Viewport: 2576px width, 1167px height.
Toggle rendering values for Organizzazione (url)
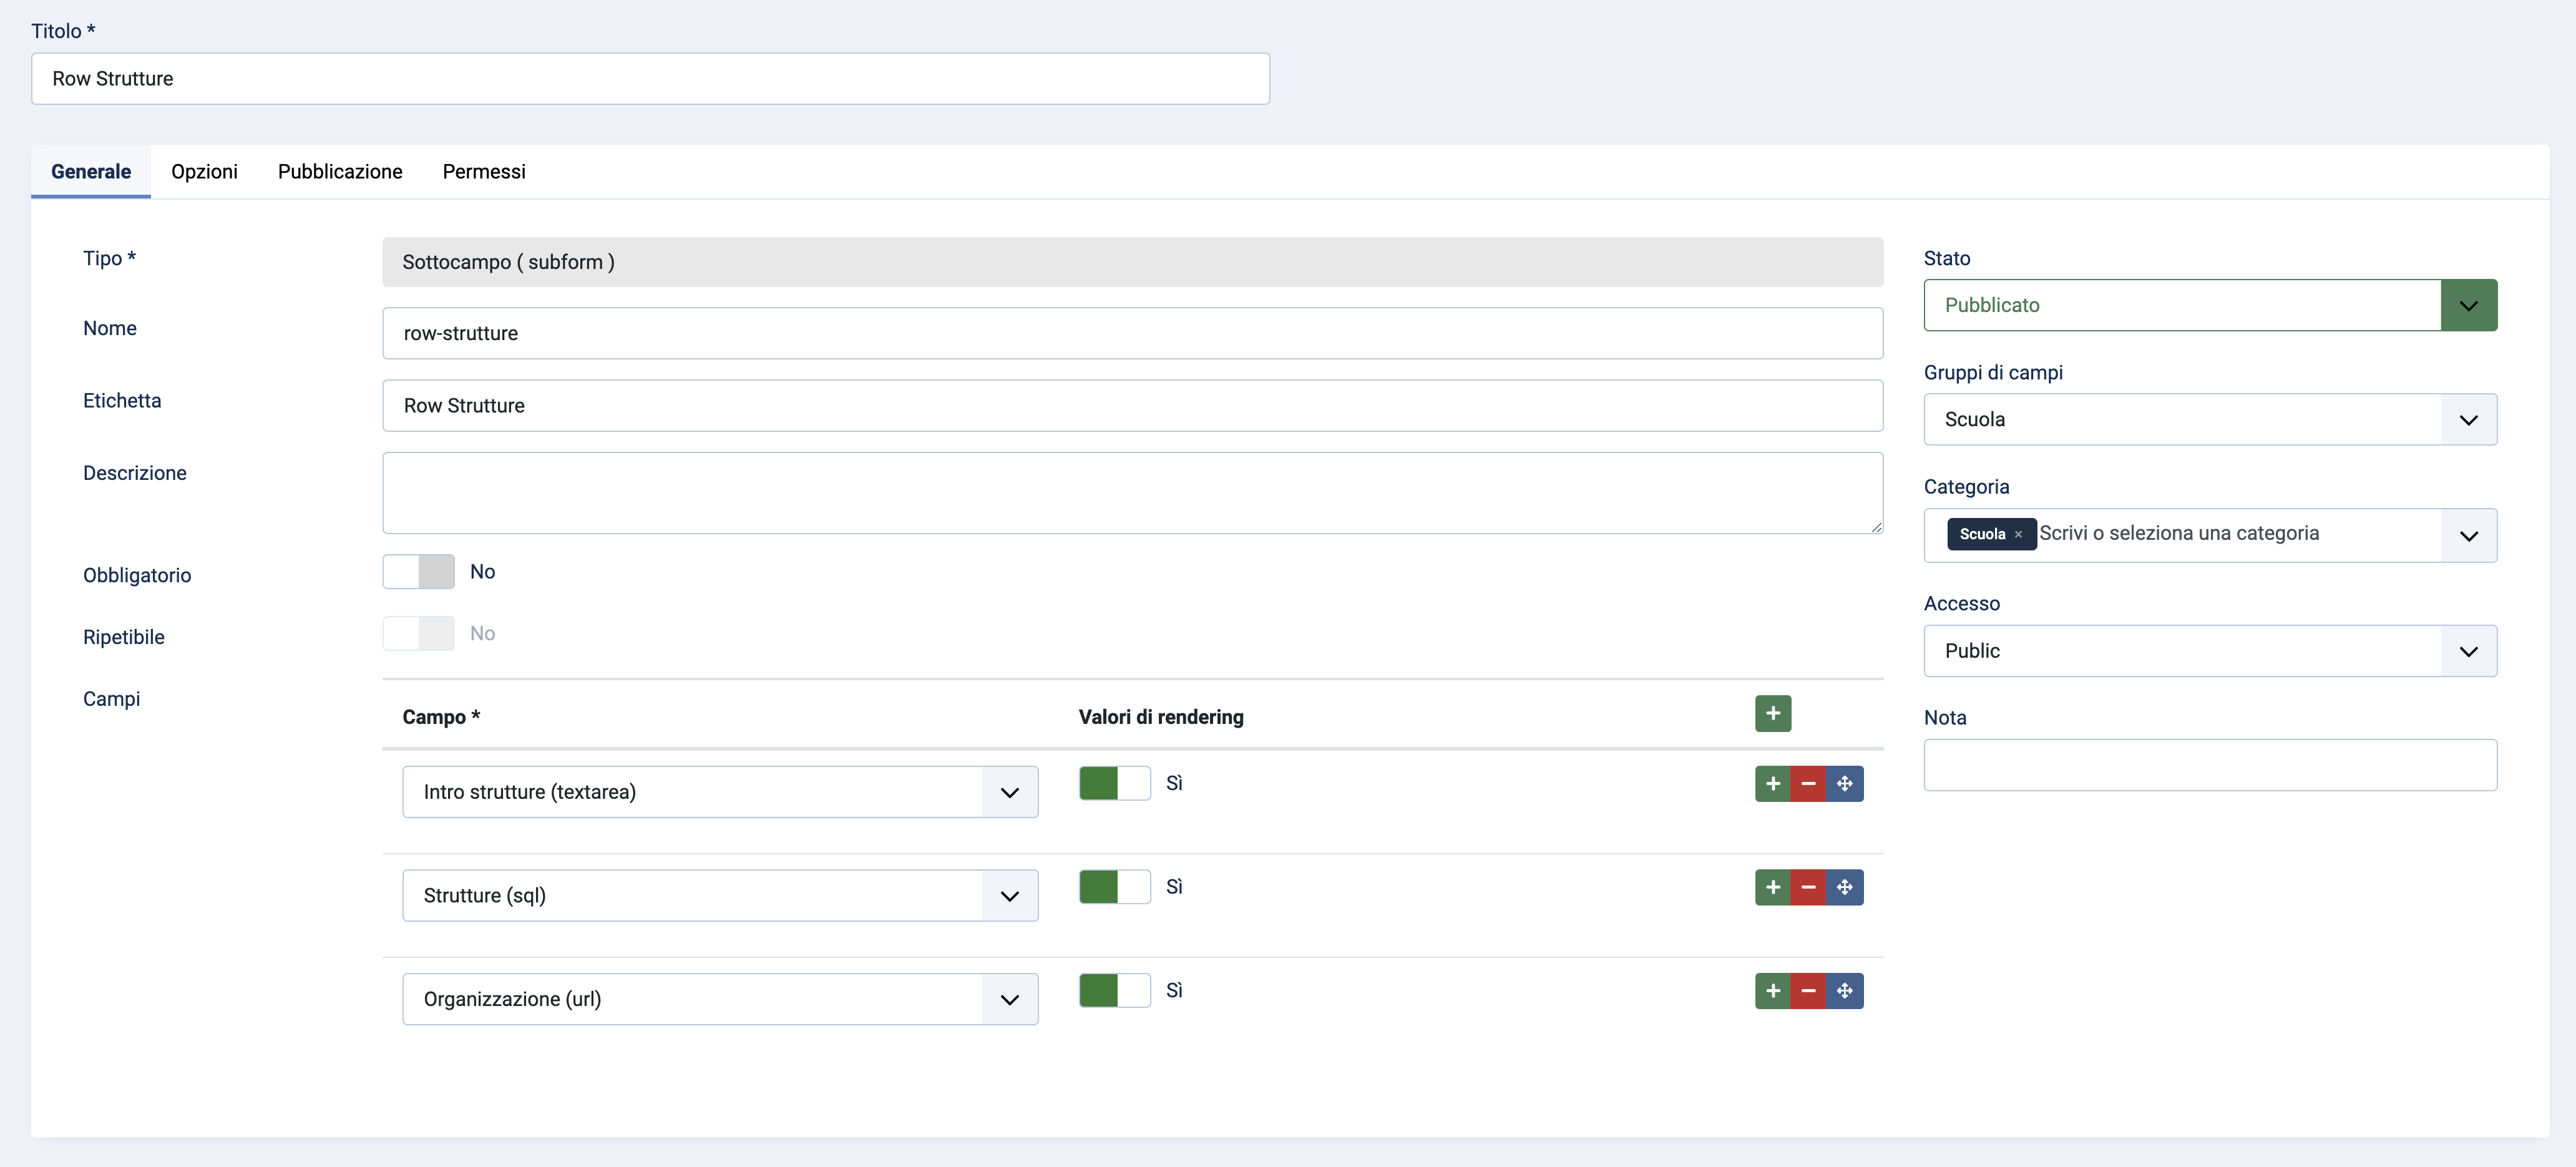tap(1114, 991)
